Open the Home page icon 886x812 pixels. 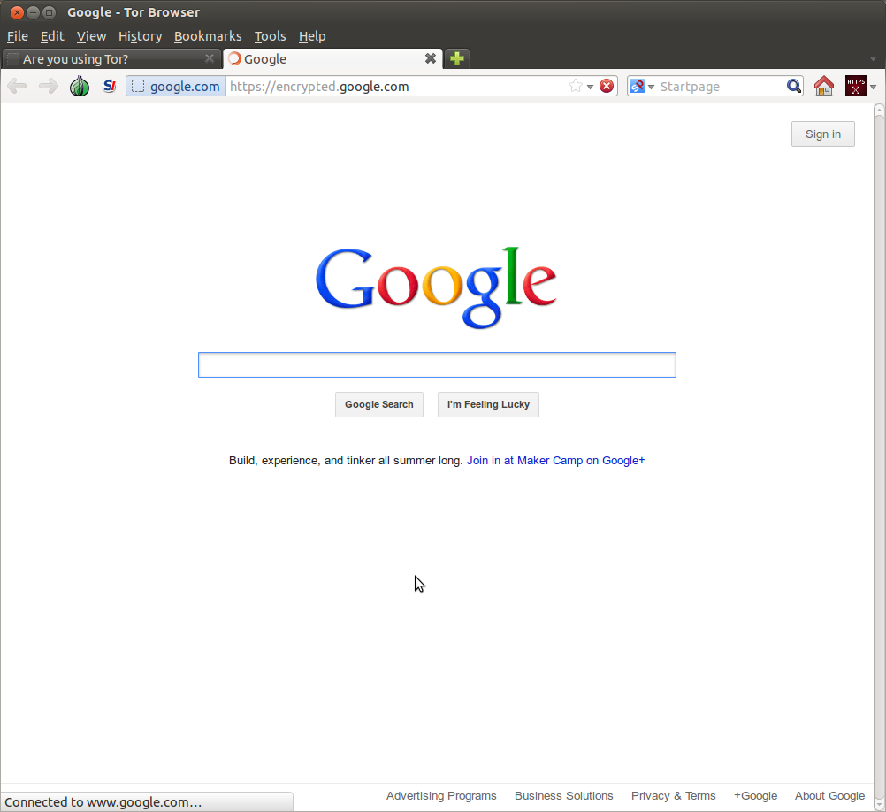click(x=824, y=86)
